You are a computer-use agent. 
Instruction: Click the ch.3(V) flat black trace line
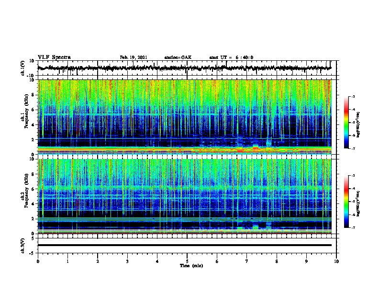point(185,245)
